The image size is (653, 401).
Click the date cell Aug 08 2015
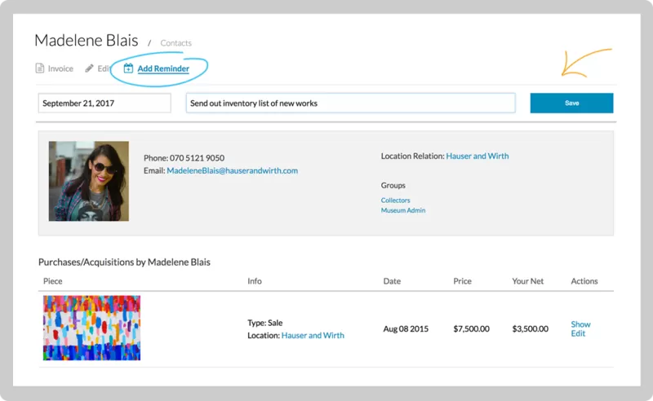(406, 329)
